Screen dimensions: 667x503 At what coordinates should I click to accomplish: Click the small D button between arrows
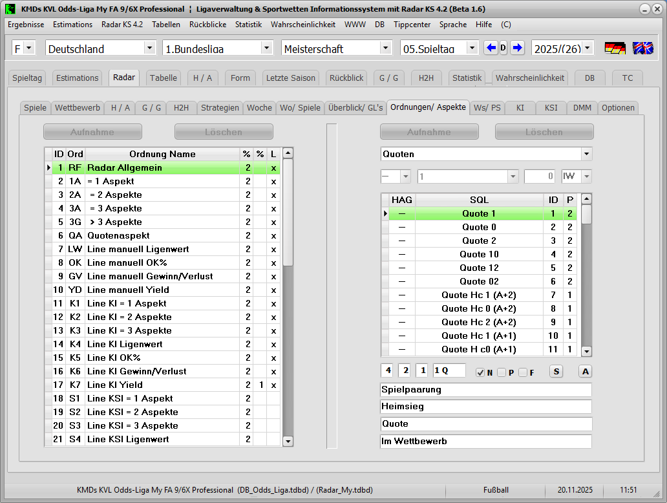coord(504,48)
